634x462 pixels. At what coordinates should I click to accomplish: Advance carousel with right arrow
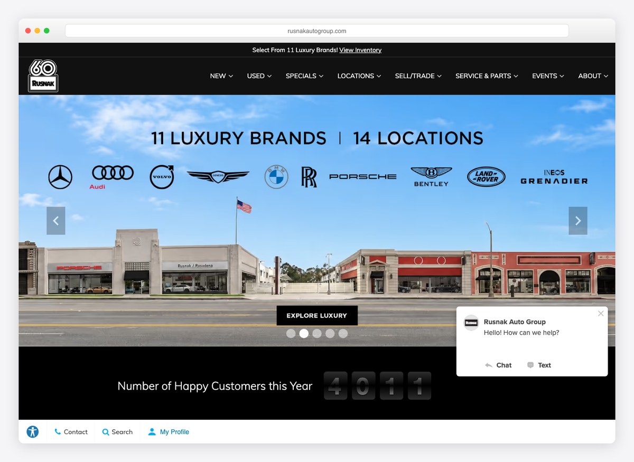click(x=578, y=221)
